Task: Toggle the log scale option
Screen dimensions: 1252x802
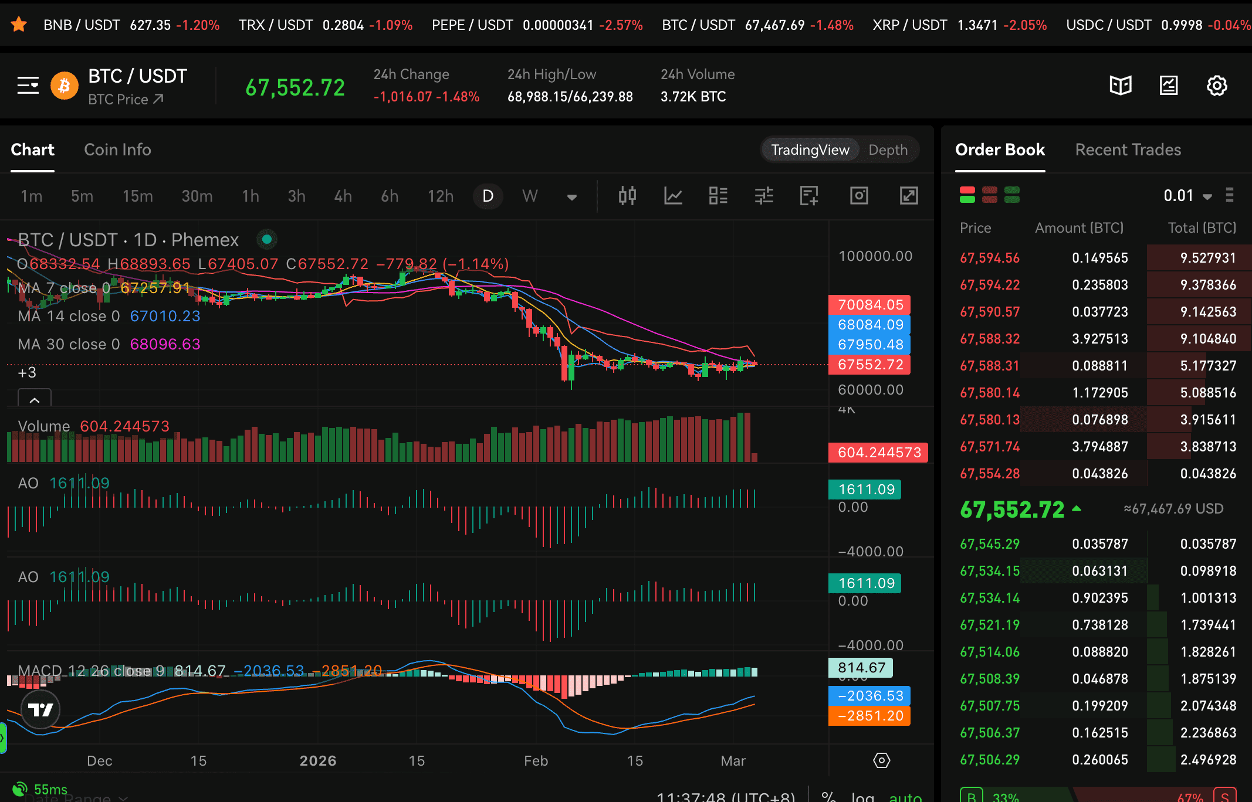Action: 862,796
